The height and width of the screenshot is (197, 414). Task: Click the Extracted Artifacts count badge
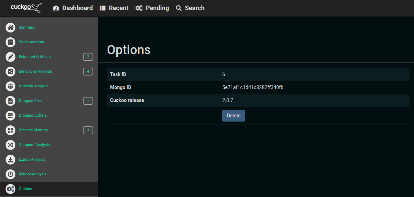[x=88, y=57]
